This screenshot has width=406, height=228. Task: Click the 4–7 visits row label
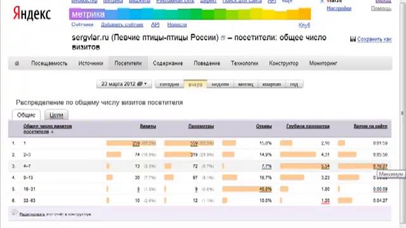pyautogui.click(x=27, y=166)
